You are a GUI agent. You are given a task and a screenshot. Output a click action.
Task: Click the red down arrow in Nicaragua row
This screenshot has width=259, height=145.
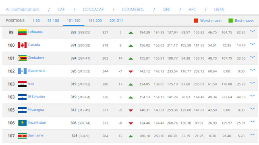(131, 110)
